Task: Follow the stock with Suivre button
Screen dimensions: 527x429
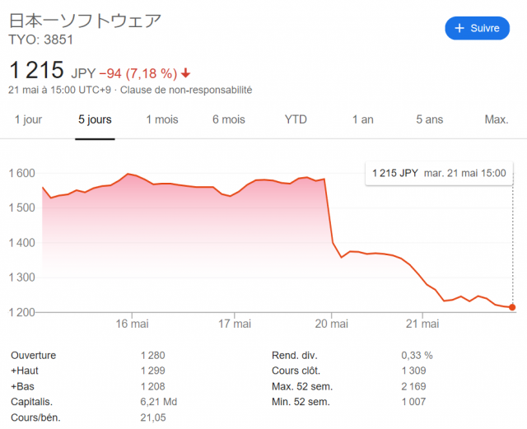Action: click(478, 28)
